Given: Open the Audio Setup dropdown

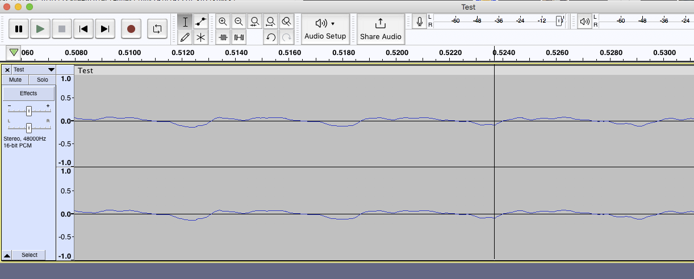Looking at the screenshot, I should point(325,28).
